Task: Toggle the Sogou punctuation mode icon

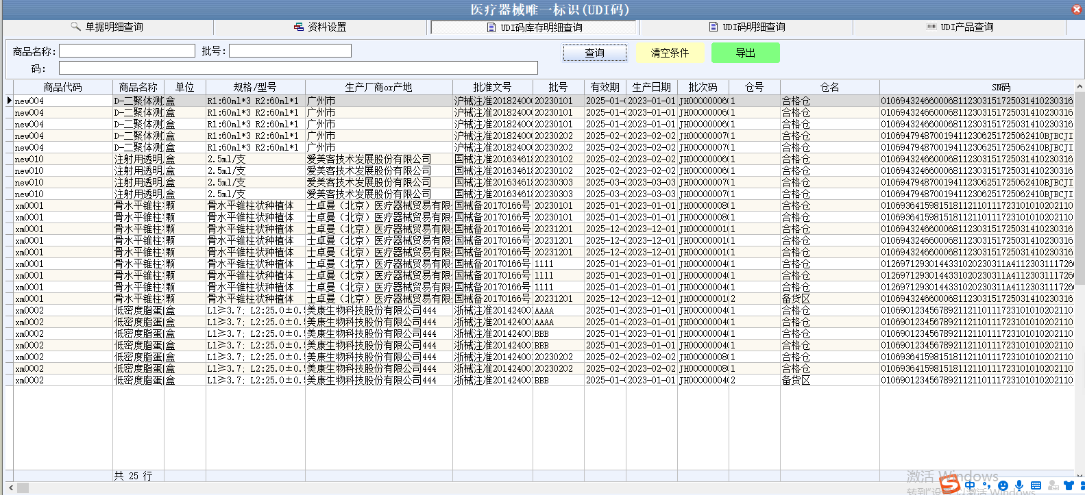Action: (986, 485)
